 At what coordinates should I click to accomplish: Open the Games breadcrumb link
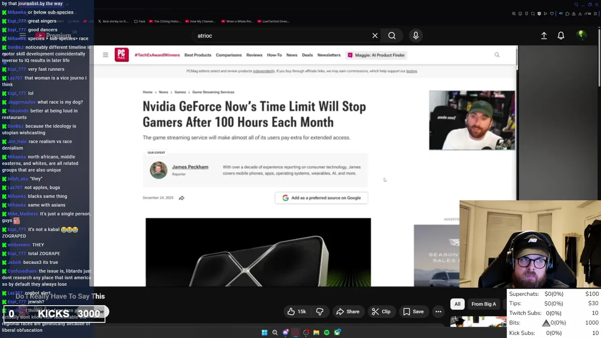180,92
